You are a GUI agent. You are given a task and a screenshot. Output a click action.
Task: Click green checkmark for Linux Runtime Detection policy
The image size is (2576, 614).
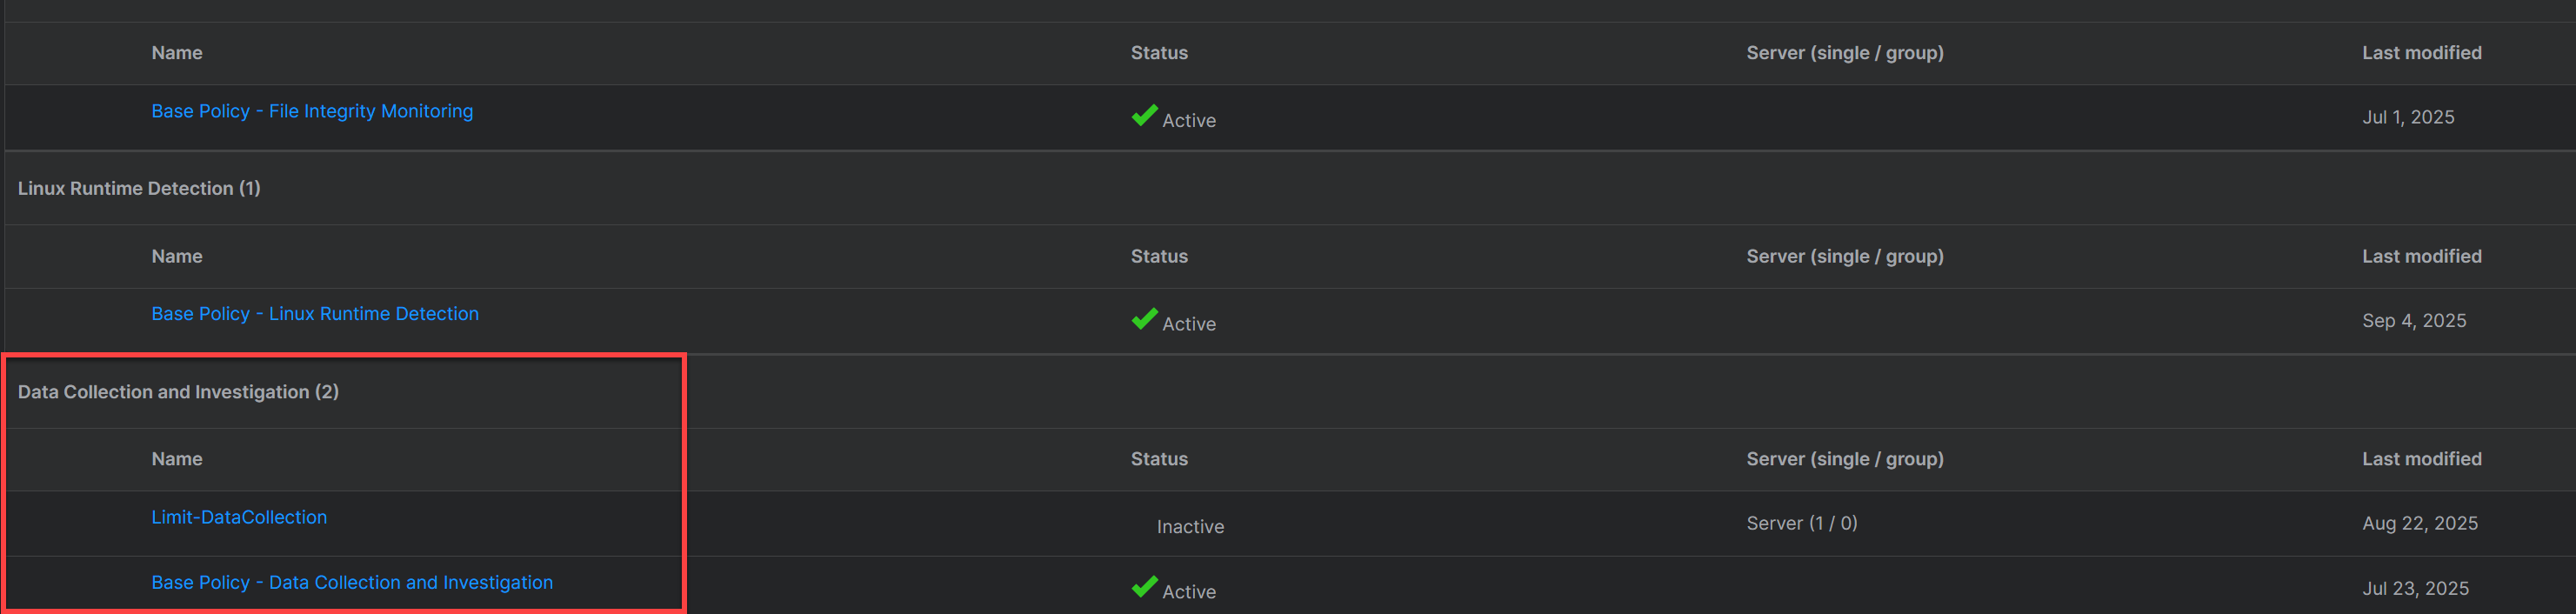coord(1144,320)
